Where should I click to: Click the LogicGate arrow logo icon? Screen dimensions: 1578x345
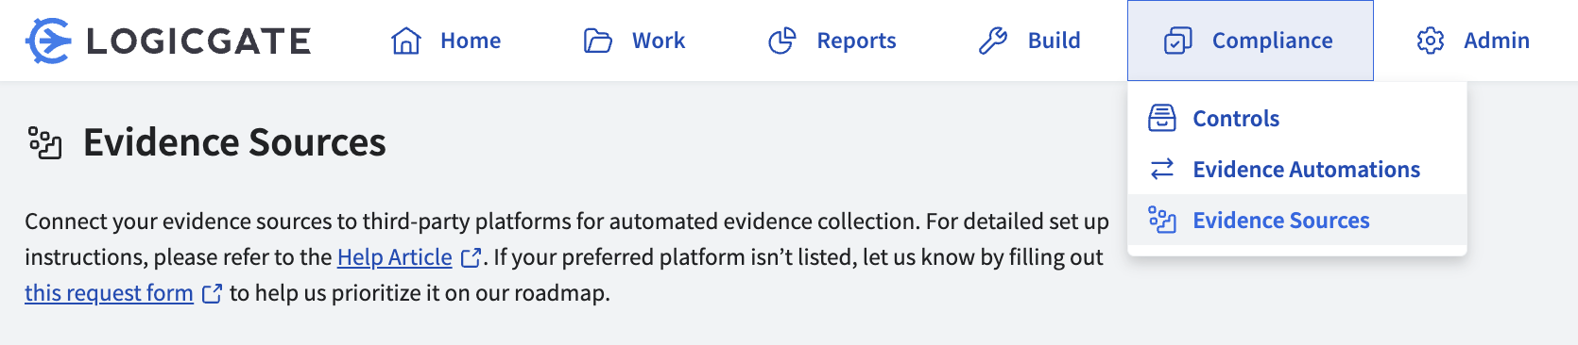48,41
